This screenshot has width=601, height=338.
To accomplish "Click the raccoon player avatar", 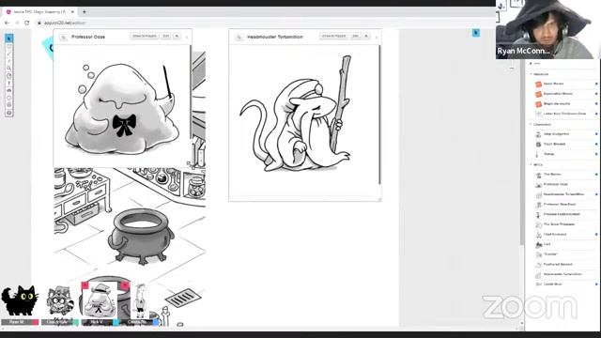I will click(59, 301).
